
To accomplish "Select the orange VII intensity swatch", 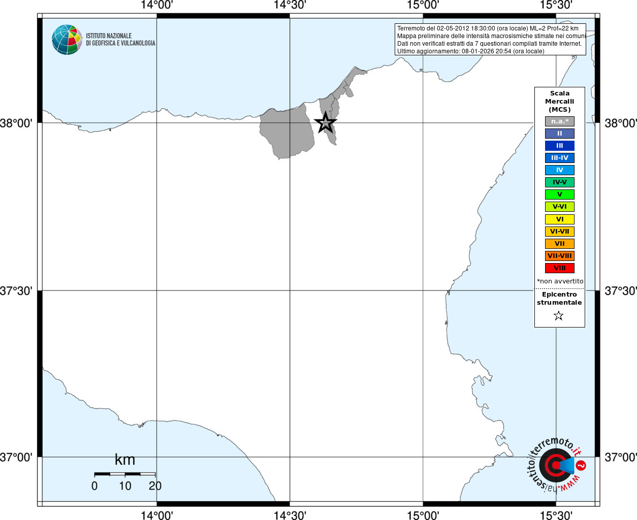I will [560, 244].
